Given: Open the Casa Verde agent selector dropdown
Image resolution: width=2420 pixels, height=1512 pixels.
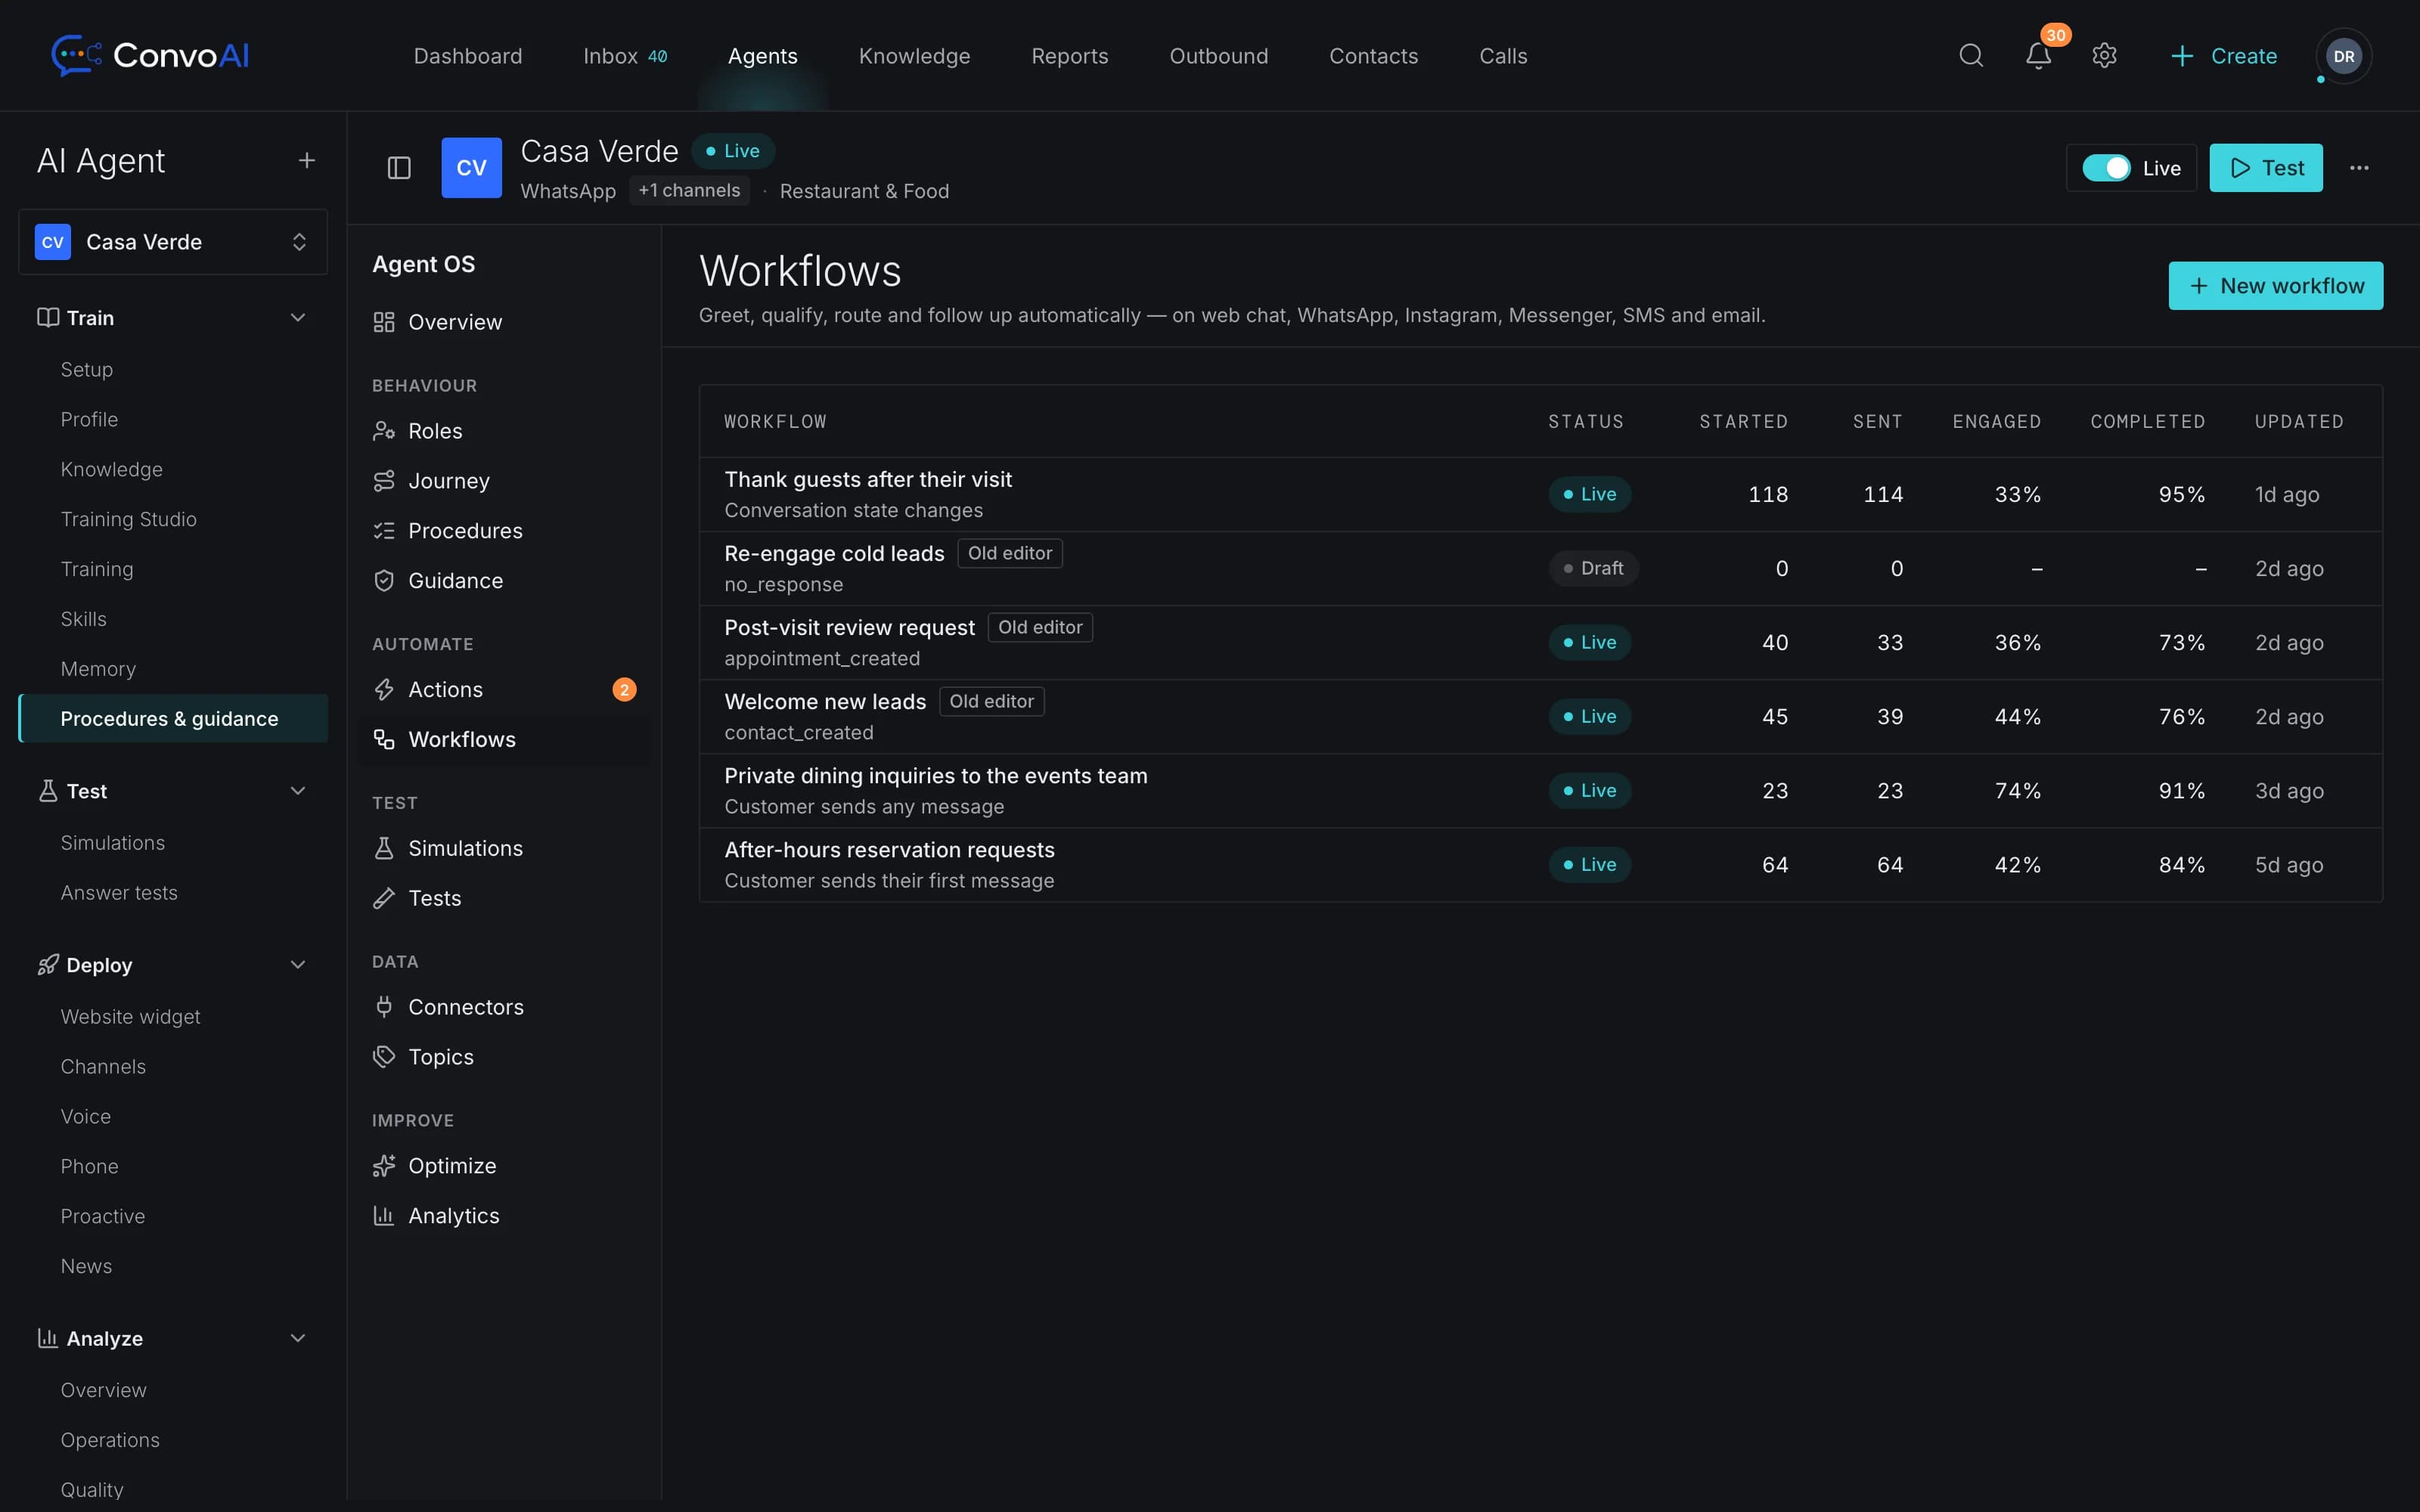Looking at the screenshot, I should click(173, 242).
